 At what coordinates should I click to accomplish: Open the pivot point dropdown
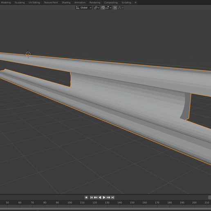coord(97,8)
